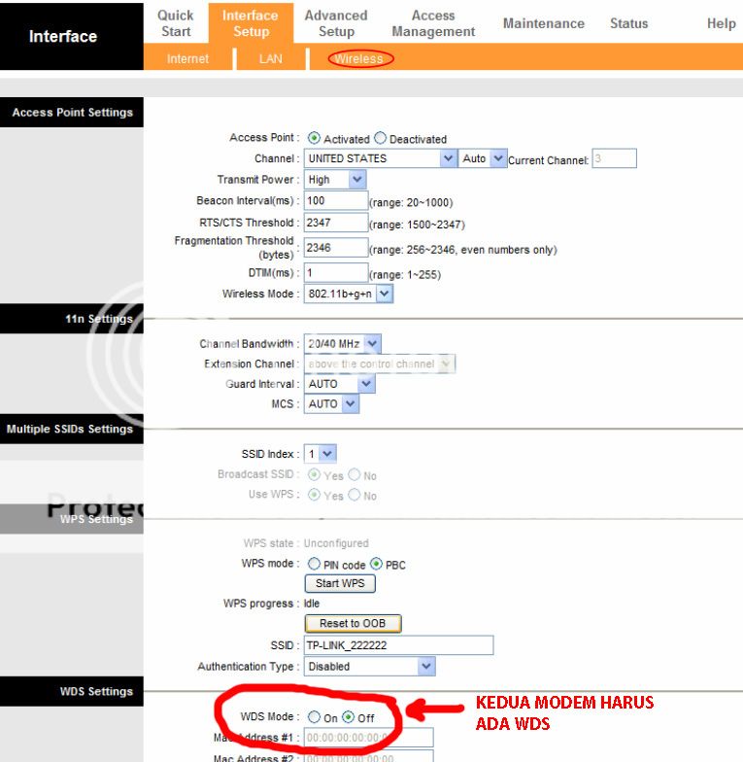Expand Authentication Type dropdown
Image resolution: width=743 pixels, height=762 pixels.
pyautogui.click(x=370, y=667)
